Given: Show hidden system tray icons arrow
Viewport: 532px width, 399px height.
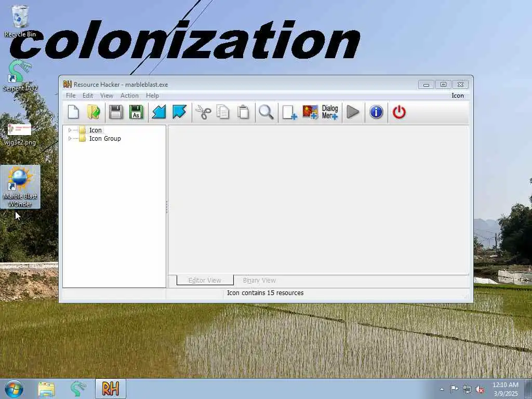Looking at the screenshot, I should pyautogui.click(x=442, y=389).
